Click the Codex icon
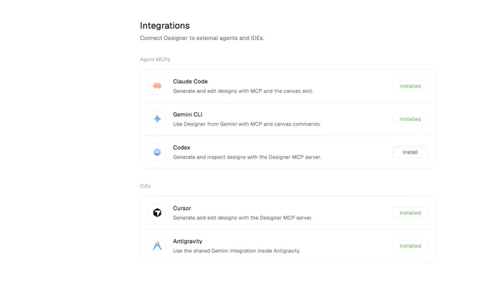This screenshot has height=297, width=479. click(157, 152)
